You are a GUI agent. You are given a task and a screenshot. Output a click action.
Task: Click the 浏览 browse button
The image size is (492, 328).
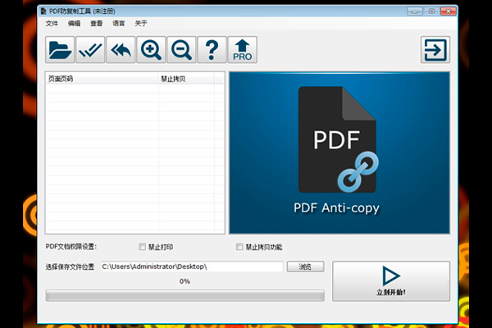tap(305, 266)
